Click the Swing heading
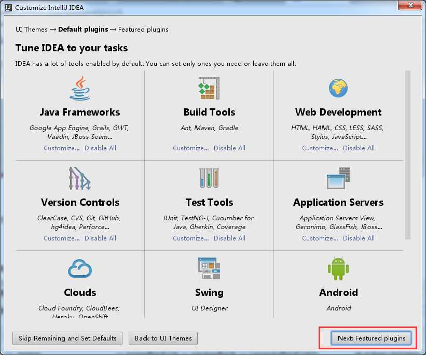Image resolution: width=426 pixels, height=355 pixels. click(209, 293)
